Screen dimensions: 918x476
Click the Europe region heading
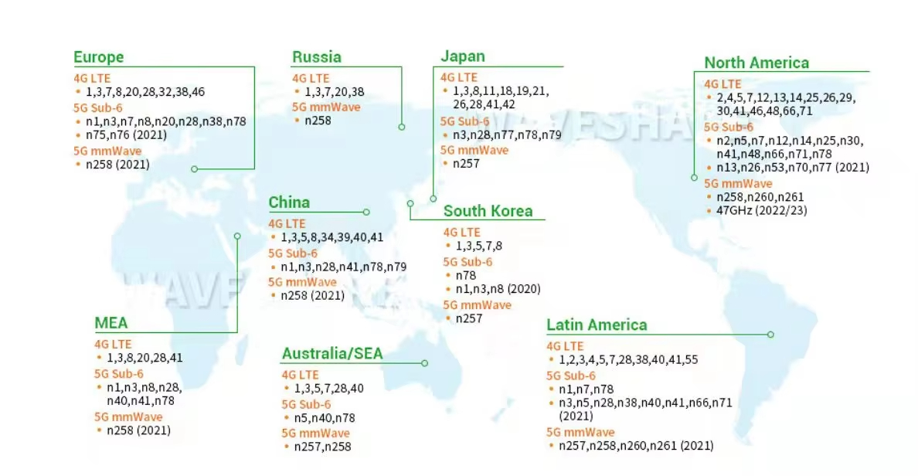pos(98,57)
